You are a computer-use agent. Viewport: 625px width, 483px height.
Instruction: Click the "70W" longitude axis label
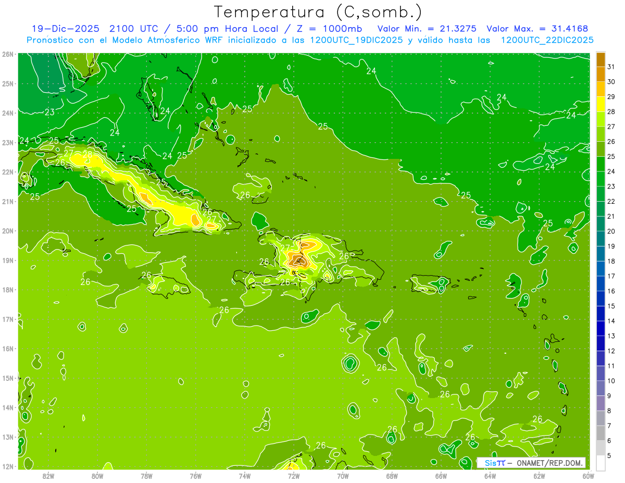[x=343, y=475]
